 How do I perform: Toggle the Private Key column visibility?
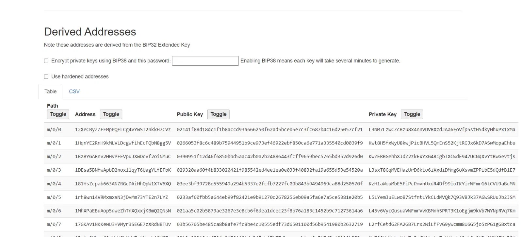click(x=412, y=114)
